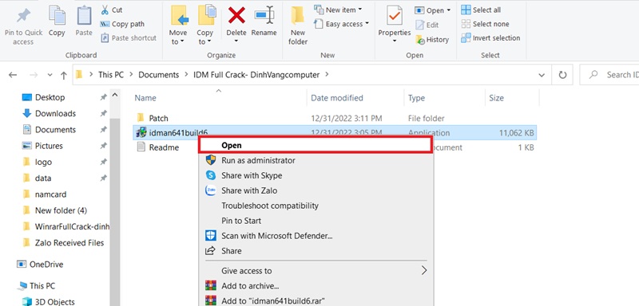Open the namcard folder in sidebar
The width and height of the screenshot is (639, 306).
(x=50, y=194)
